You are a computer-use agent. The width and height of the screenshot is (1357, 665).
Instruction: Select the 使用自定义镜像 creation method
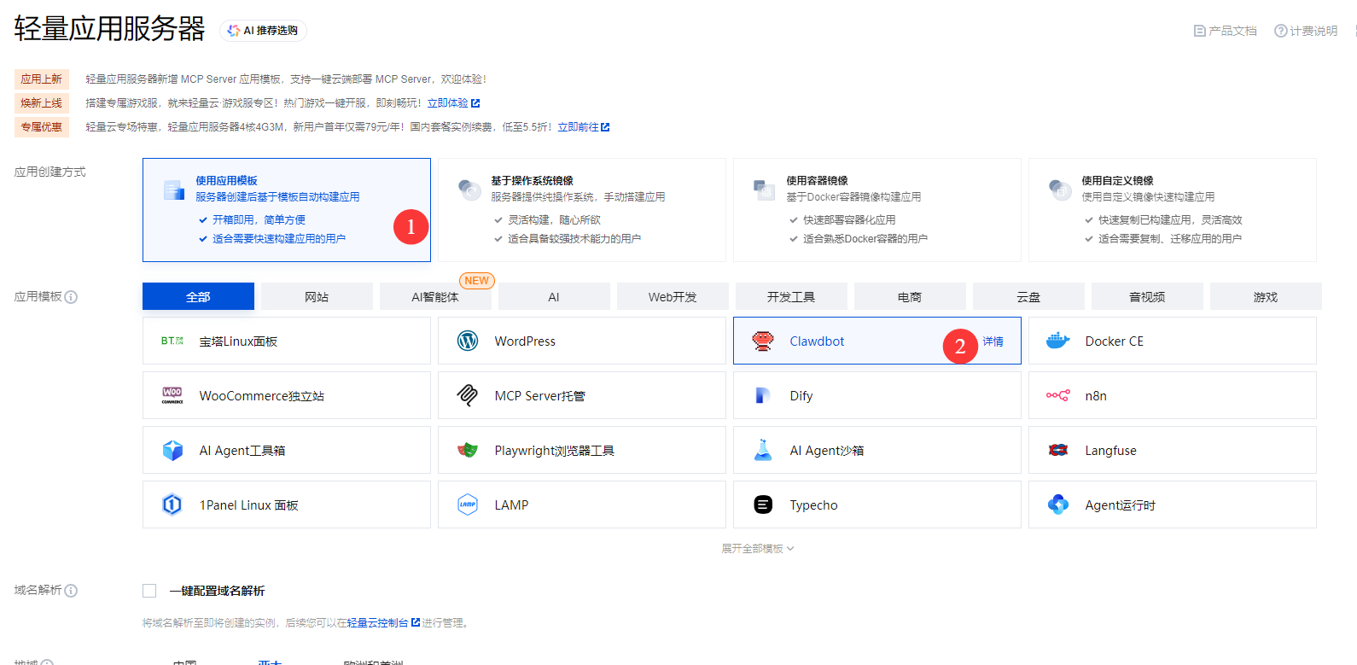[x=1173, y=210]
